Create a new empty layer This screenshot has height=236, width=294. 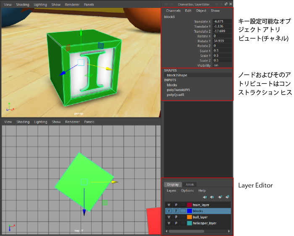pyautogui.click(x=220, y=197)
